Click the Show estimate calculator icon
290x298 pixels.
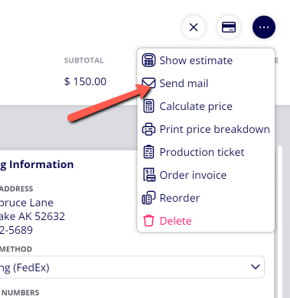148,60
